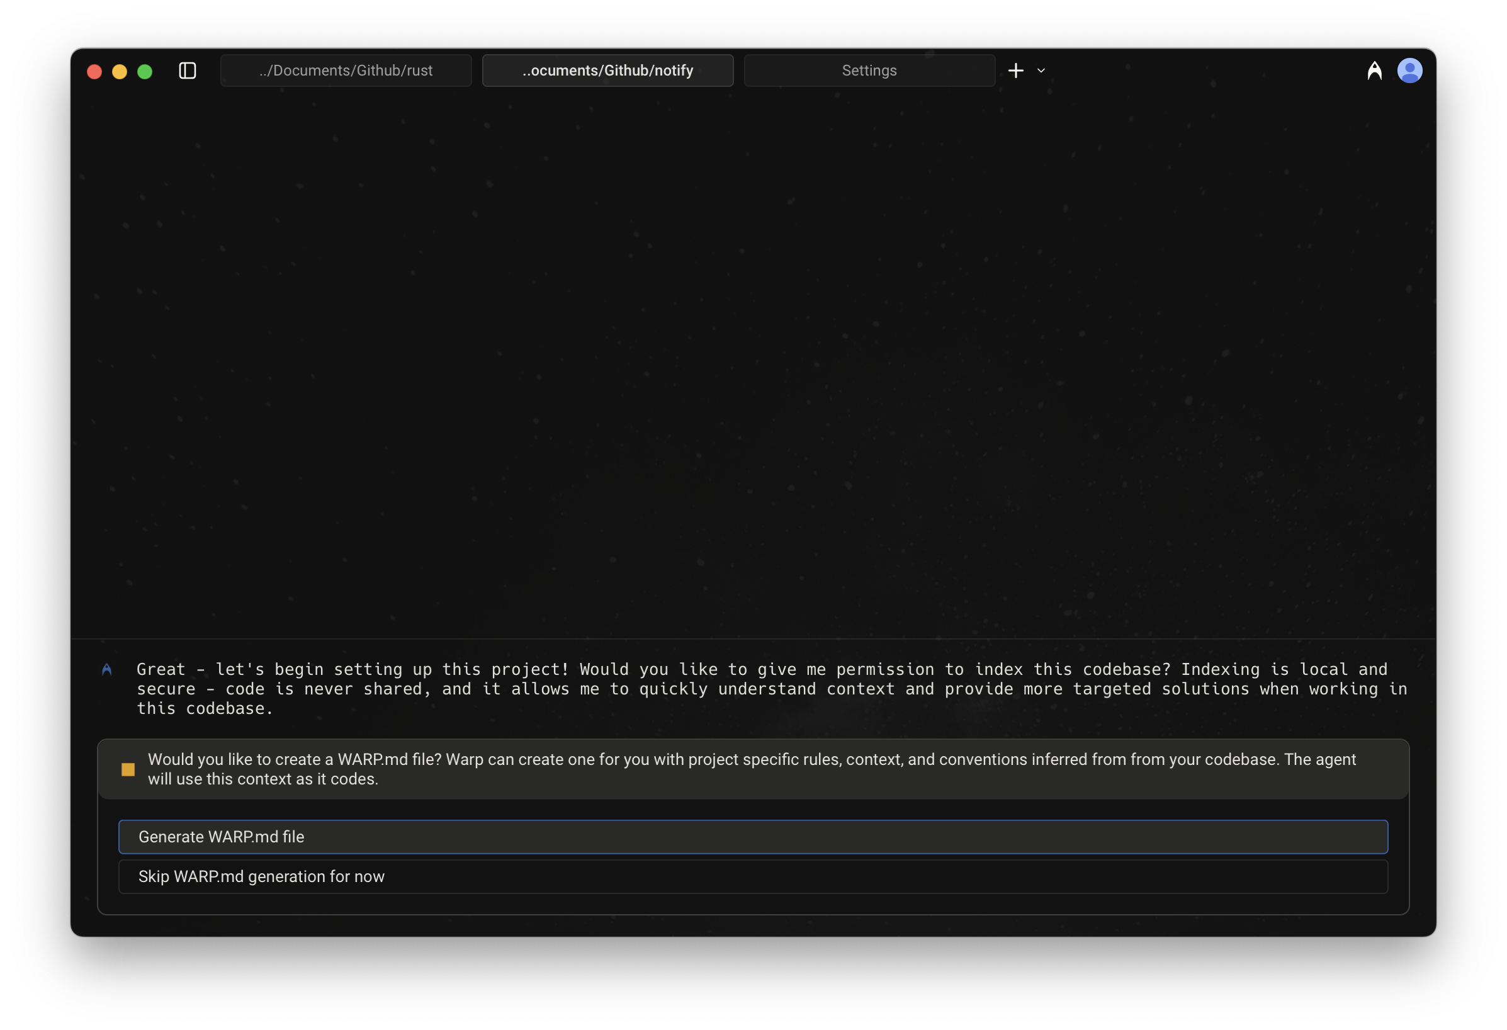Minimize the window with the yellow button
The width and height of the screenshot is (1507, 1030).
(x=120, y=71)
